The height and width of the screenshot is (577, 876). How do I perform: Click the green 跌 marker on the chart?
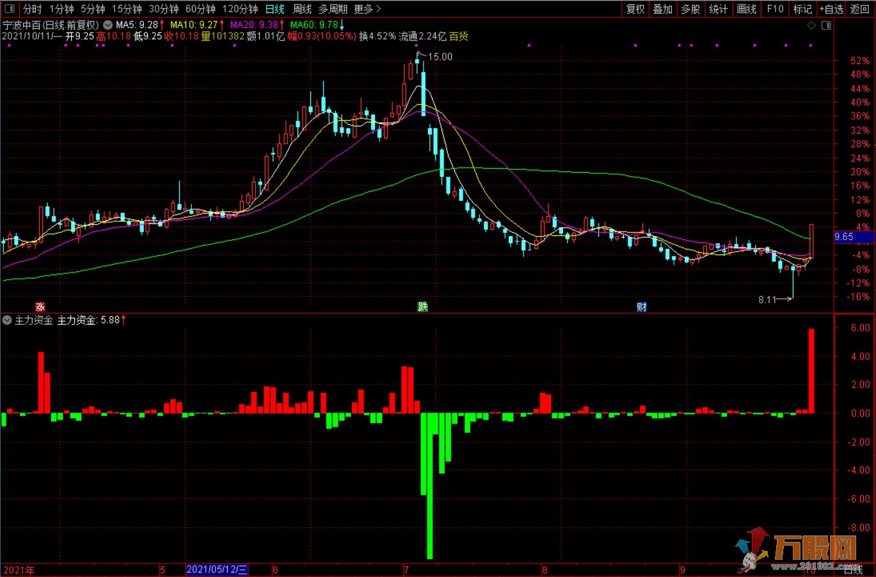point(422,307)
